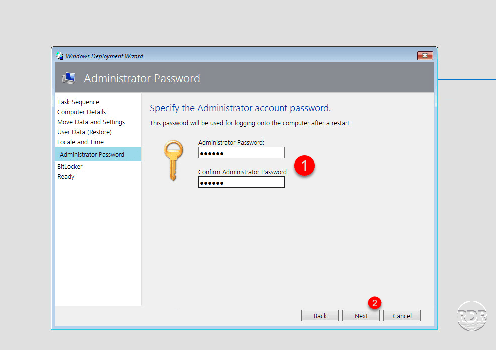Open Move Data and Settings step
Viewport: 496px width, 350px height.
pyautogui.click(x=91, y=122)
